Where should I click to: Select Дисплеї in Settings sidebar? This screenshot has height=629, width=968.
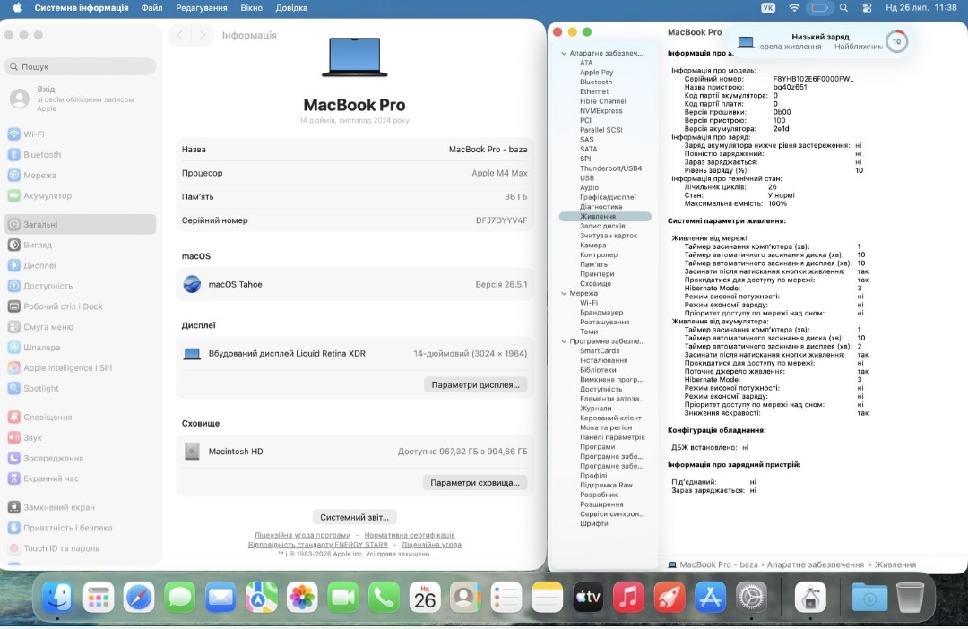click(x=81, y=265)
